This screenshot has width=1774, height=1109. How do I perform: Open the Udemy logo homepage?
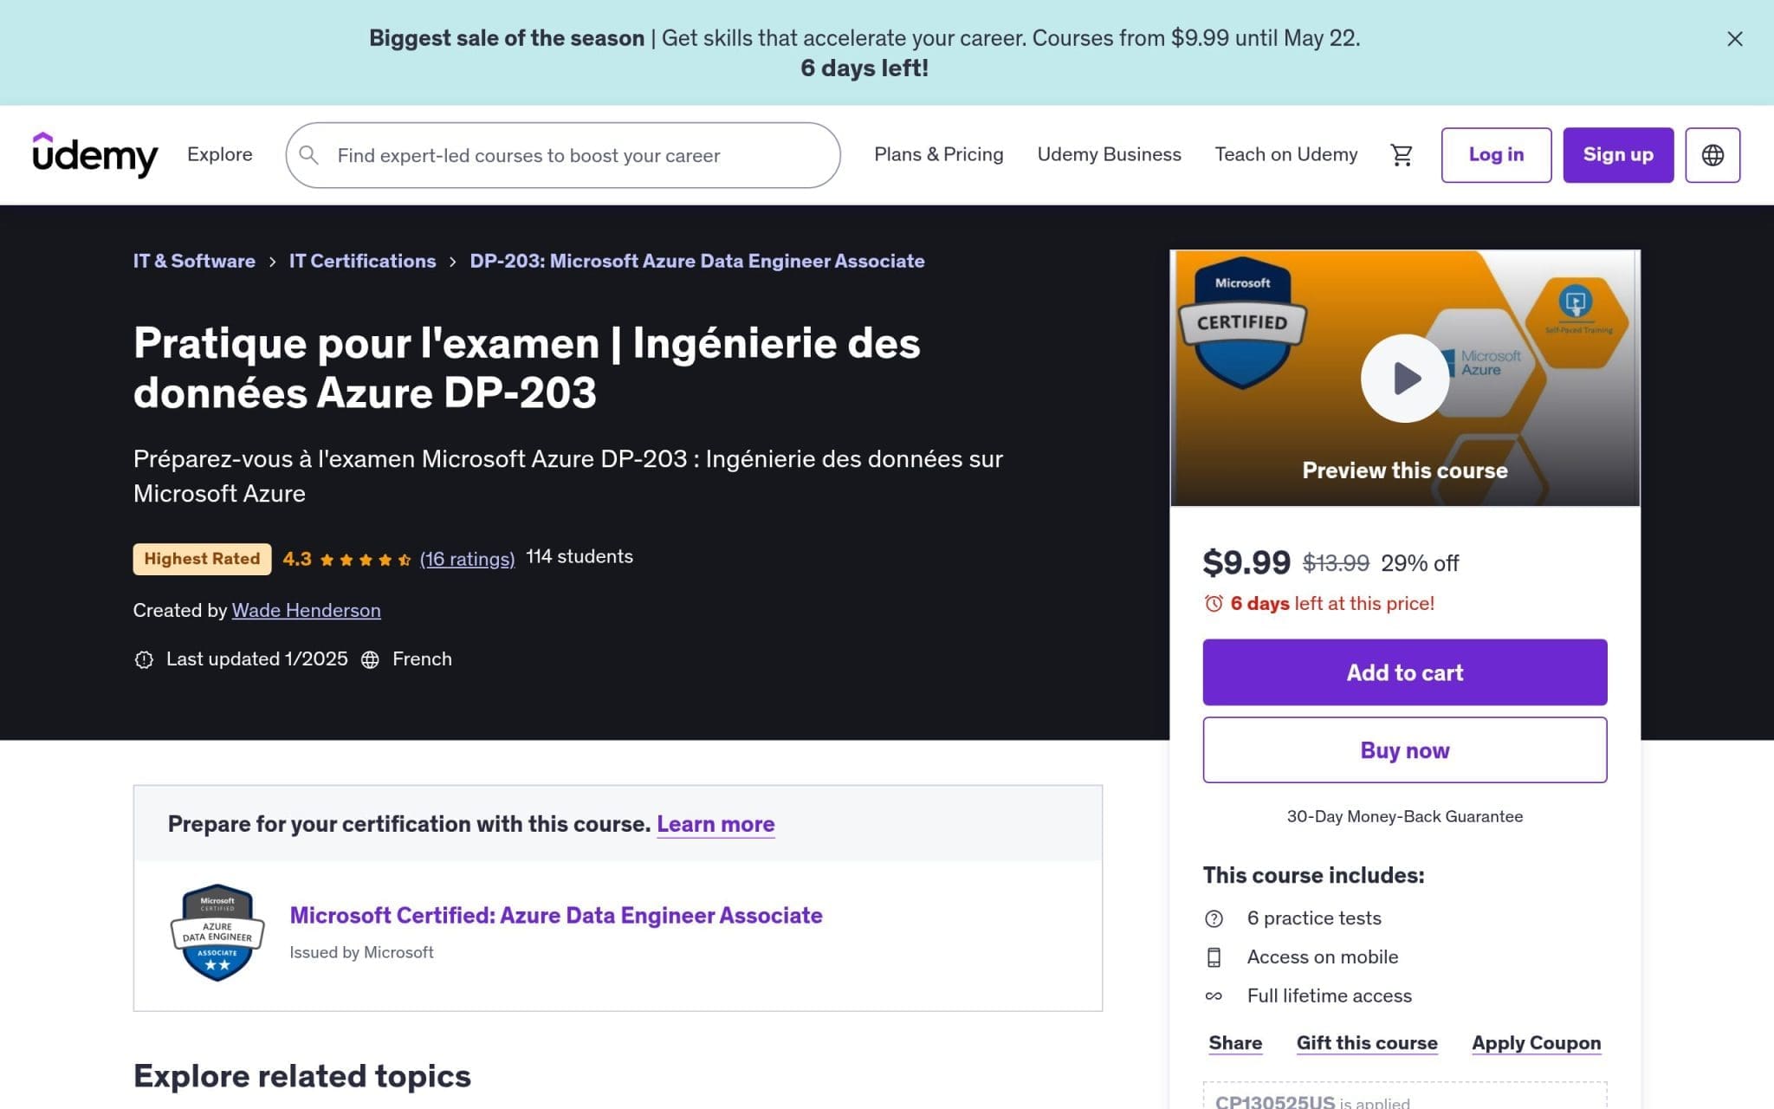tap(95, 154)
